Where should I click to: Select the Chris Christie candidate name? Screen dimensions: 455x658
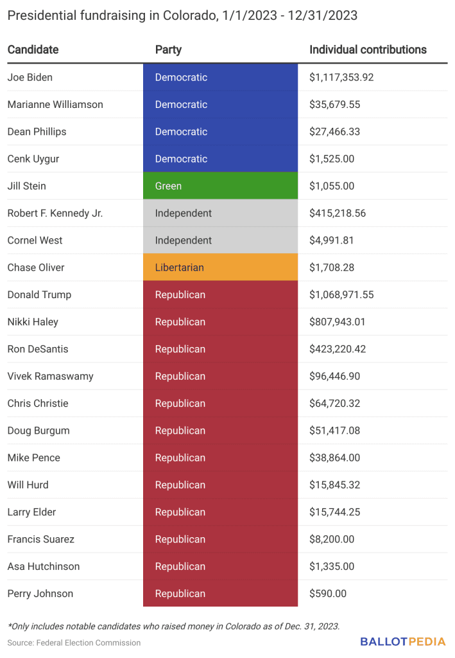point(38,404)
